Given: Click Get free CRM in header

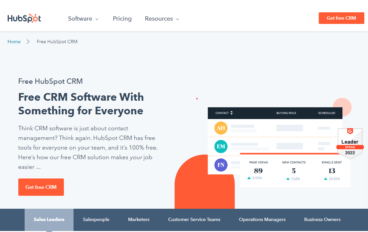Looking at the screenshot, I should [341, 18].
